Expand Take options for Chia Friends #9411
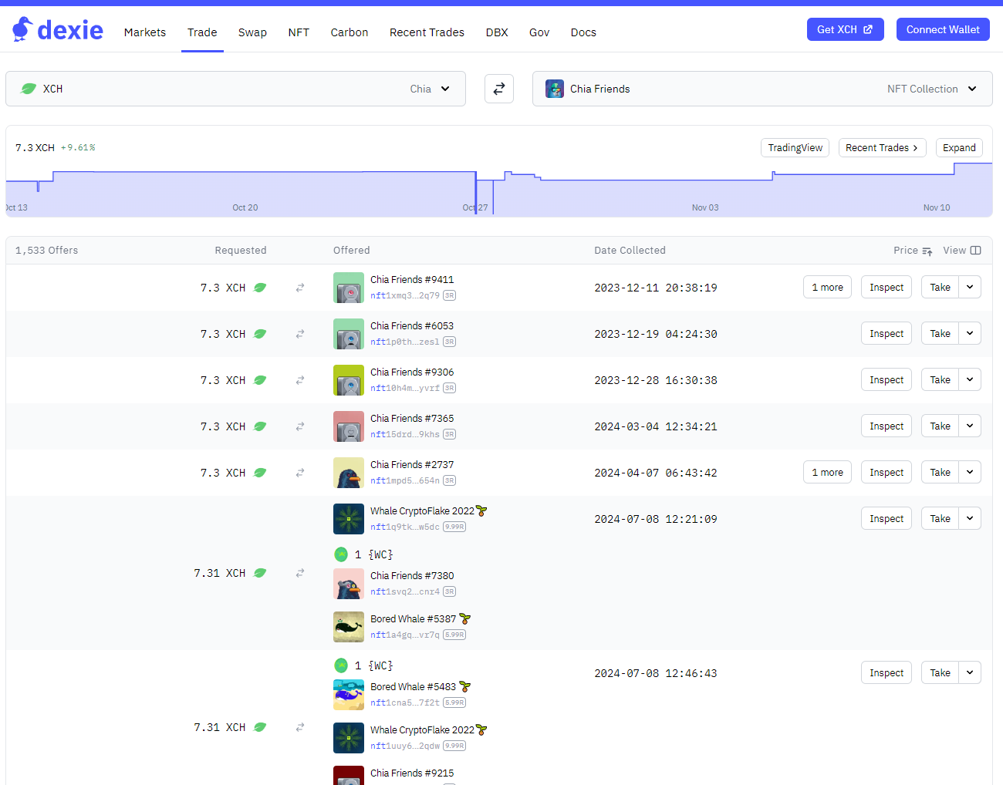The image size is (1003, 785). tap(970, 287)
